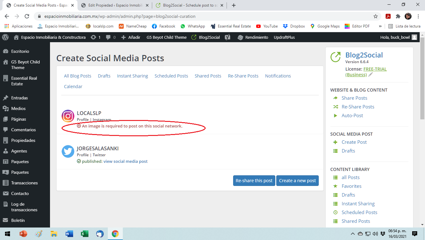Click the pencil icon to edit license
This screenshot has height=240, width=425.
point(371,74)
